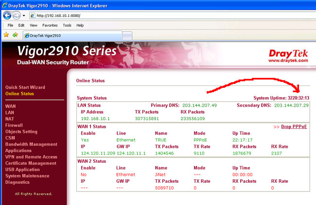Click the Online Status page heading
316x205 pixels.
tap(90, 81)
